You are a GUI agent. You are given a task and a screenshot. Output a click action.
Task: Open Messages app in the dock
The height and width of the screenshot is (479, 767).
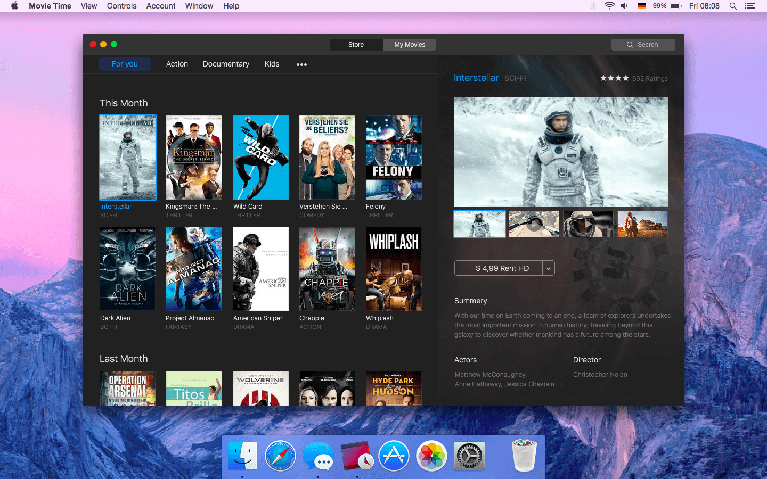pyautogui.click(x=318, y=456)
